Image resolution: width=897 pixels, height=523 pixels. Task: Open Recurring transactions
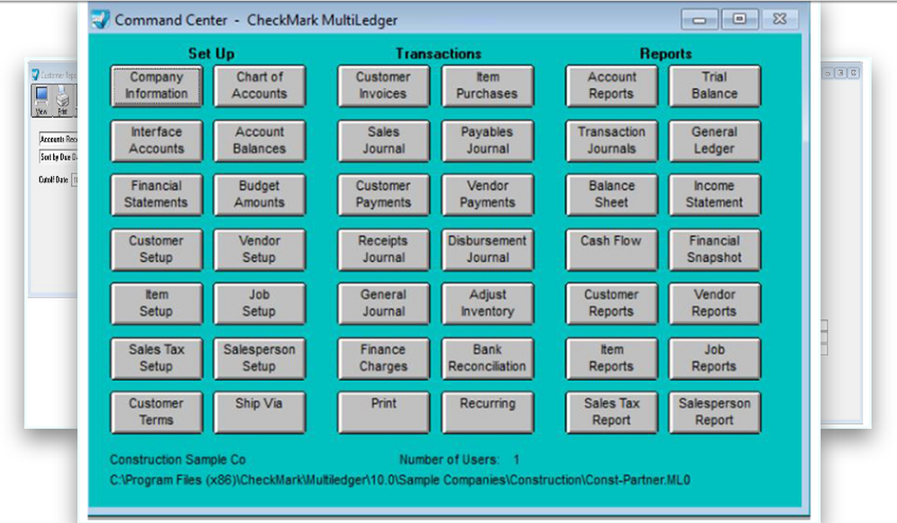tap(487, 412)
